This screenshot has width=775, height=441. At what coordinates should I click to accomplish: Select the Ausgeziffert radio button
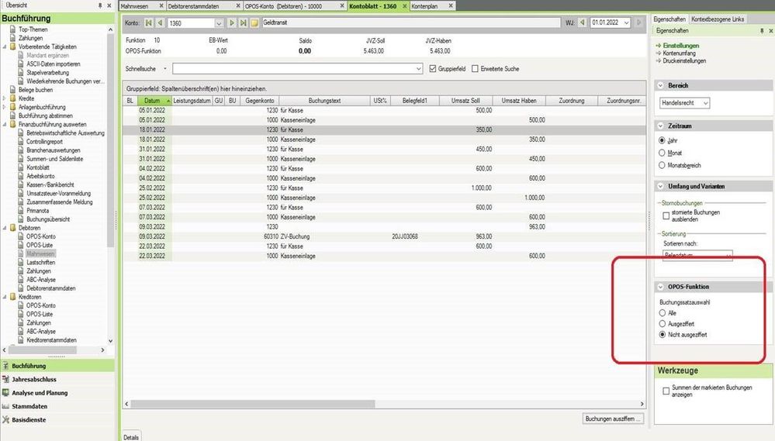pos(662,323)
